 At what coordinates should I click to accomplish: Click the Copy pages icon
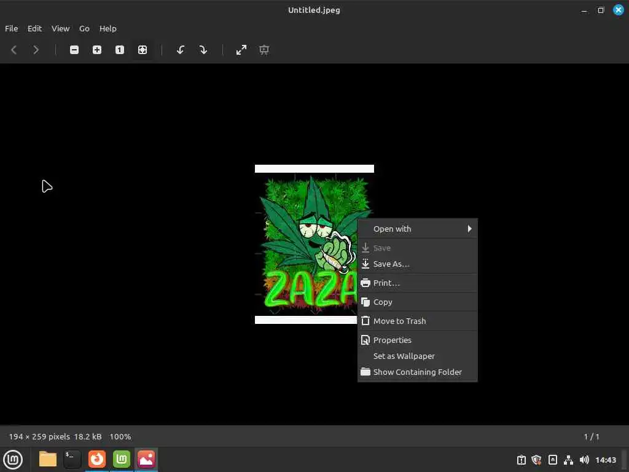click(x=365, y=302)
